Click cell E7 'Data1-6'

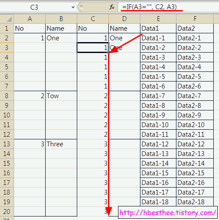[158, 86]
